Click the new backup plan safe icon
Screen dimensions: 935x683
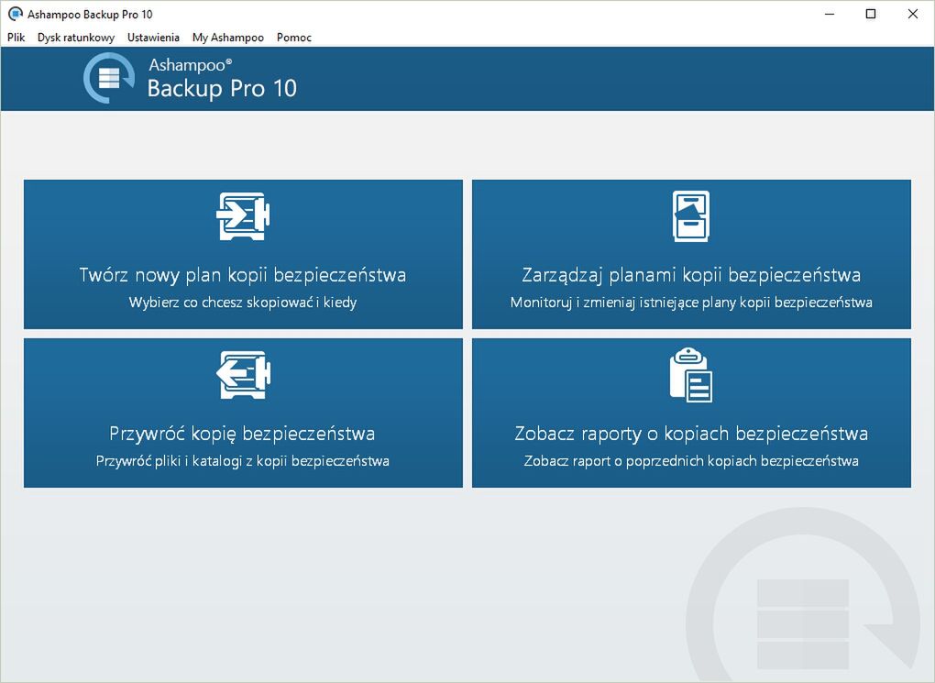point(243,216)
